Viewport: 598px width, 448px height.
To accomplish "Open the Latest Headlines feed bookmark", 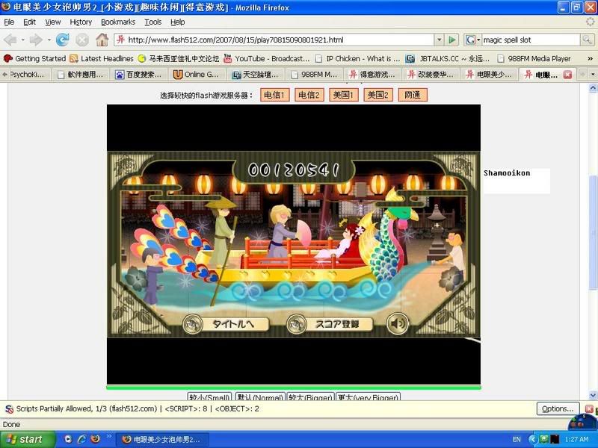I will (102, 59).
